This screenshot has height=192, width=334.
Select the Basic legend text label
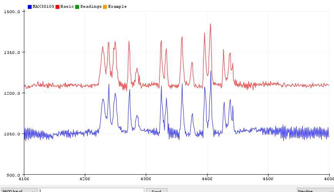point(67,7)
